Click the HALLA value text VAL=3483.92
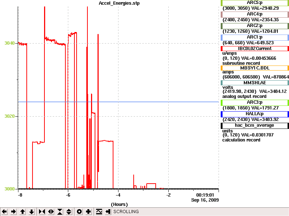Viewport: 289px width, 216px height. pos(265,120)
